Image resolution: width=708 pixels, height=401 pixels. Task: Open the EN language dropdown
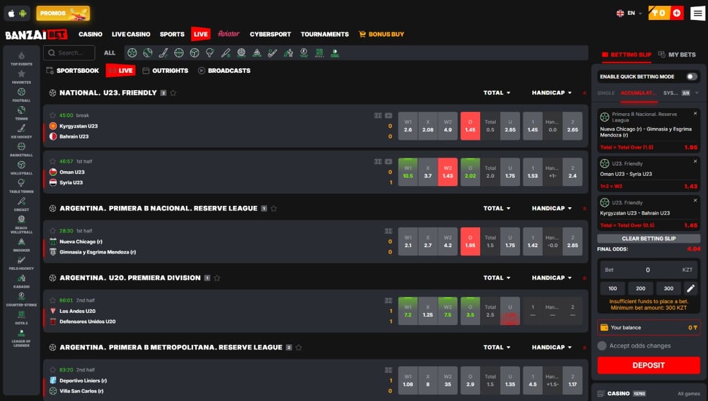point(629,13)
